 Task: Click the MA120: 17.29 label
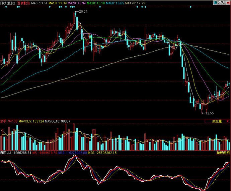[x=135, y=3]
